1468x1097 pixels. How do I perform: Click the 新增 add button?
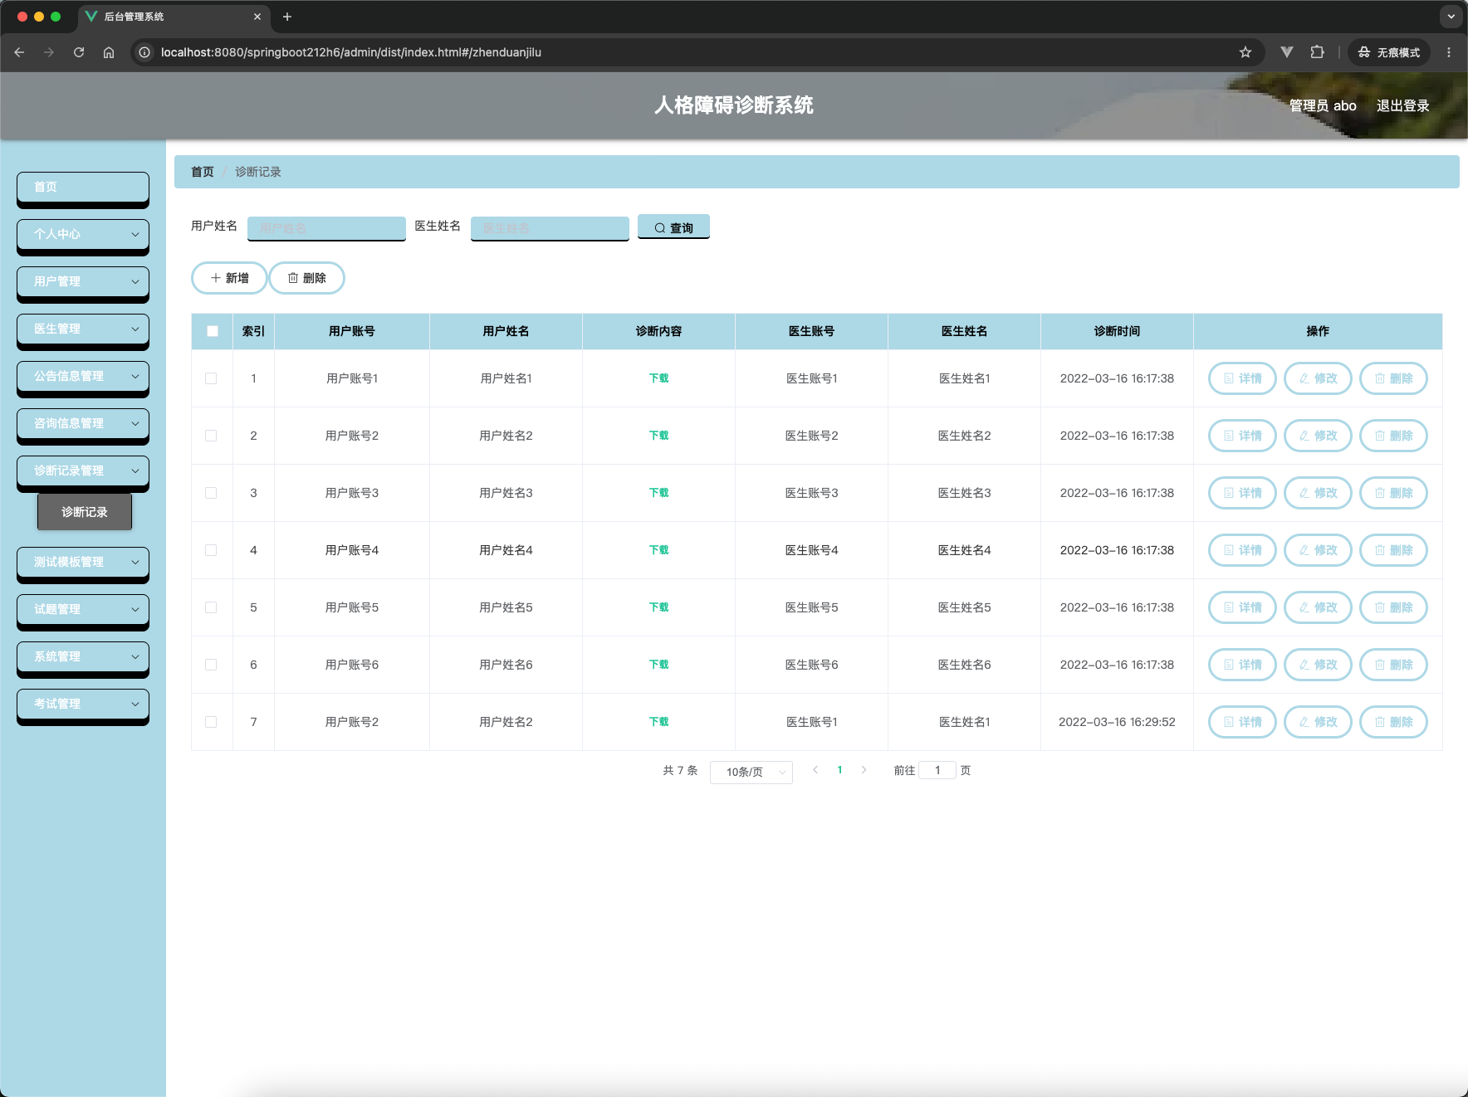[229, 278]
